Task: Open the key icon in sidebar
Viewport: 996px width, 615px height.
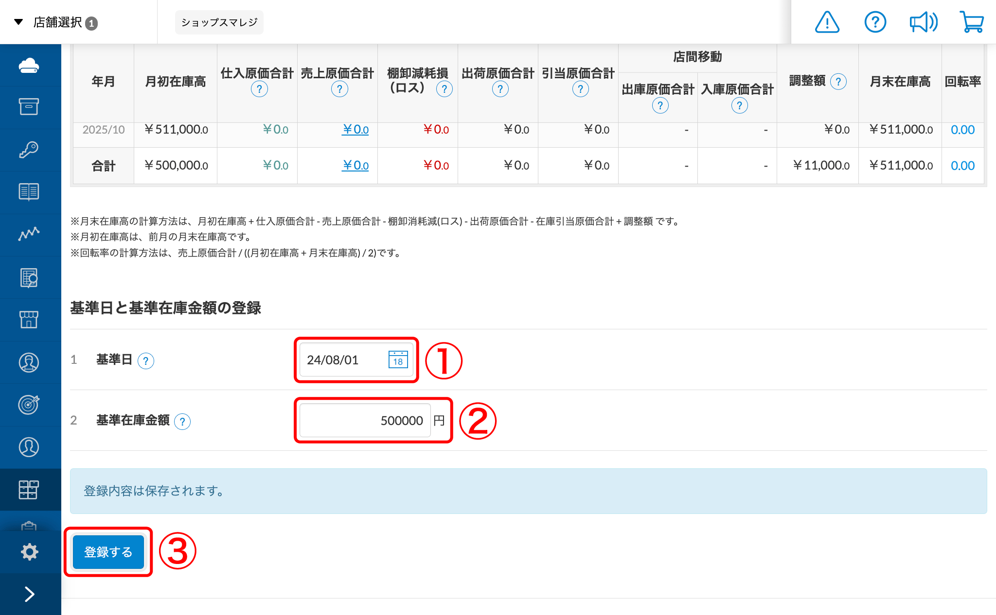Action: pos(29,150)
